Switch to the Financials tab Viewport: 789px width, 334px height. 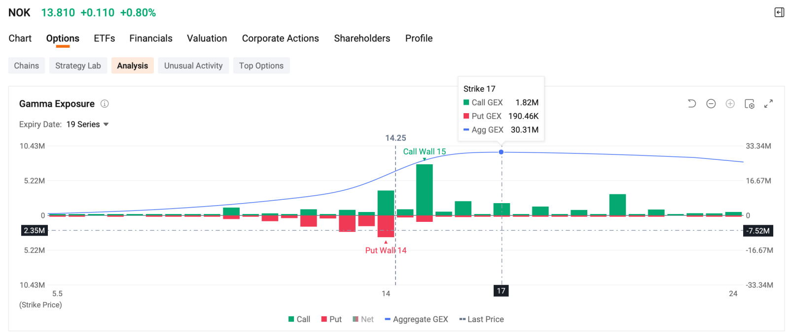pos(151,38)
